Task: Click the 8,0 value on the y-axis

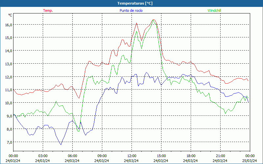Action: [9, 129]
